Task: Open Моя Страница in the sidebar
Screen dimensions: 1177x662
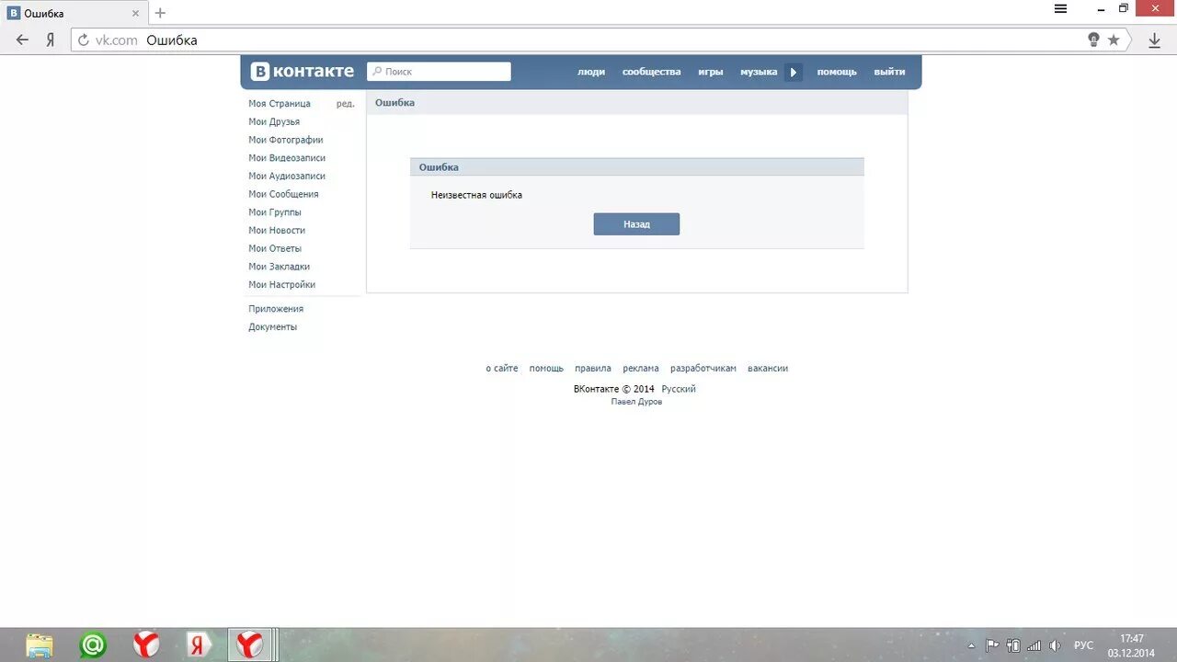Action: [280, 104]
